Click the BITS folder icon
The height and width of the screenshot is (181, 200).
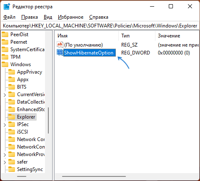click(12, 87)
